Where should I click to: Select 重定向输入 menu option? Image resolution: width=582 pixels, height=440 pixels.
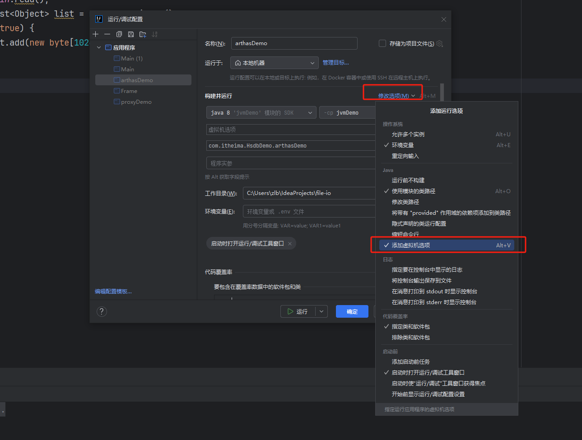[447, 156]
